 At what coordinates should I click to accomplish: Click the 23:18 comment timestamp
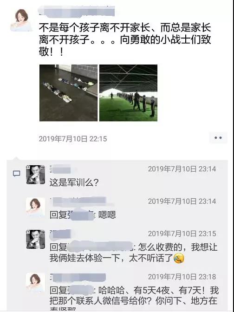[x=182, y=277]
